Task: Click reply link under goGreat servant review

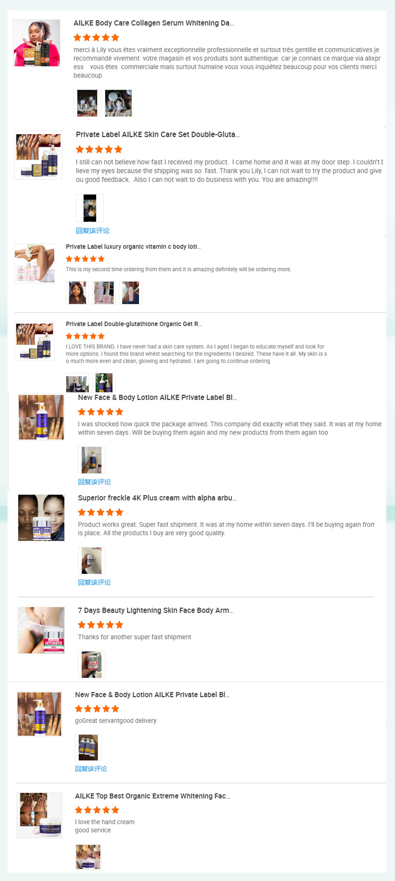Action: (91, 768)
